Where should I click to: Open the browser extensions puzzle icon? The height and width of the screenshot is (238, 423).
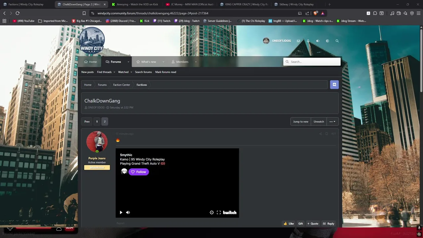(375, 13)
